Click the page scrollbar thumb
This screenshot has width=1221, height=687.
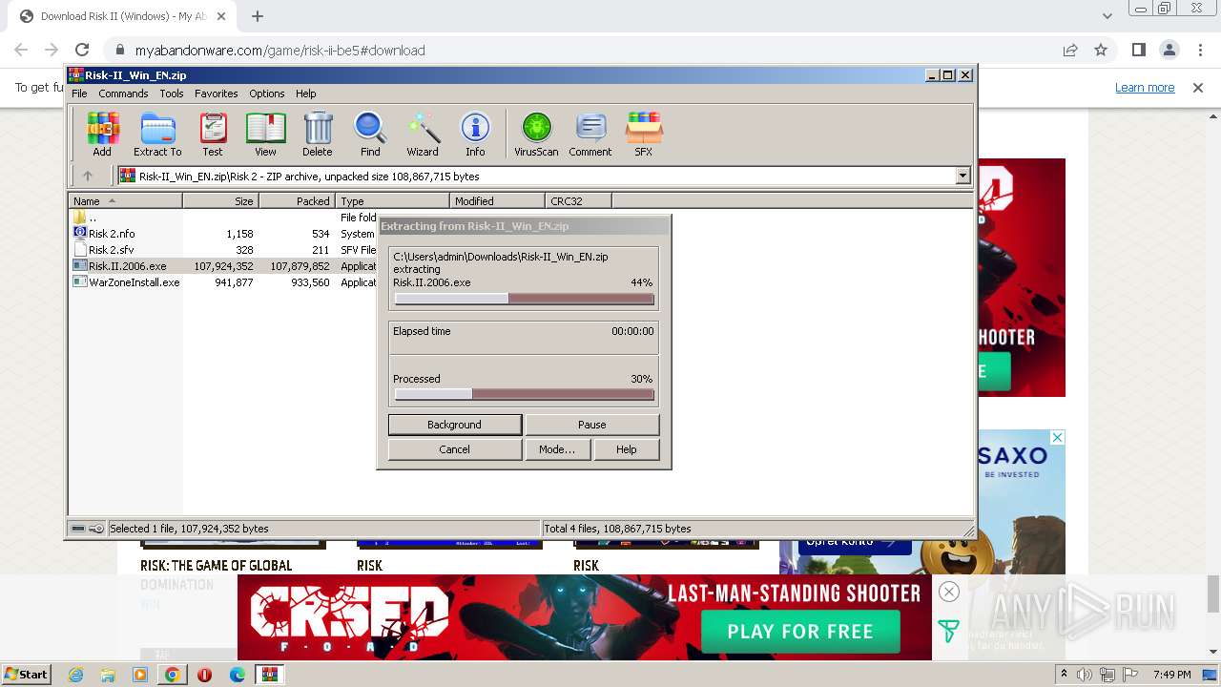click(1213, 593)
